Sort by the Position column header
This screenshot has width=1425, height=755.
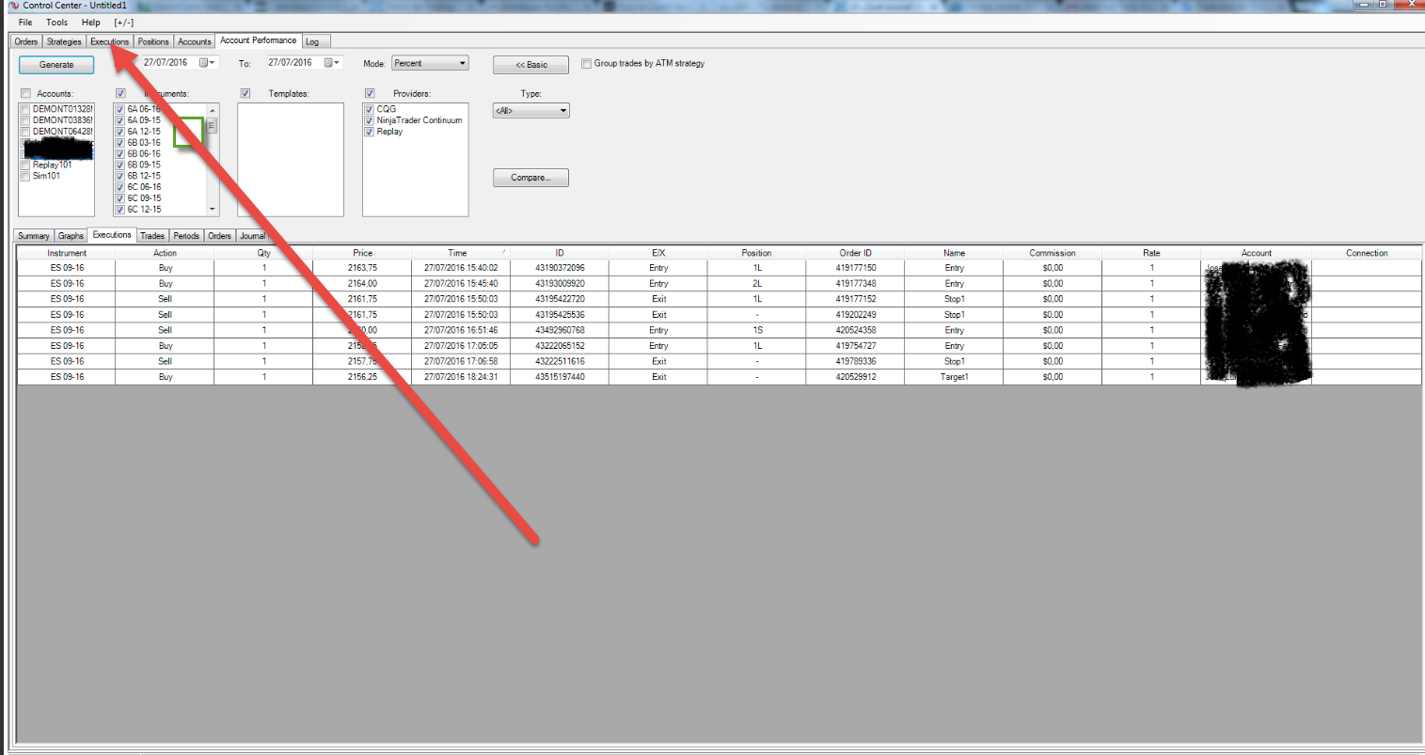click(756, 253)
